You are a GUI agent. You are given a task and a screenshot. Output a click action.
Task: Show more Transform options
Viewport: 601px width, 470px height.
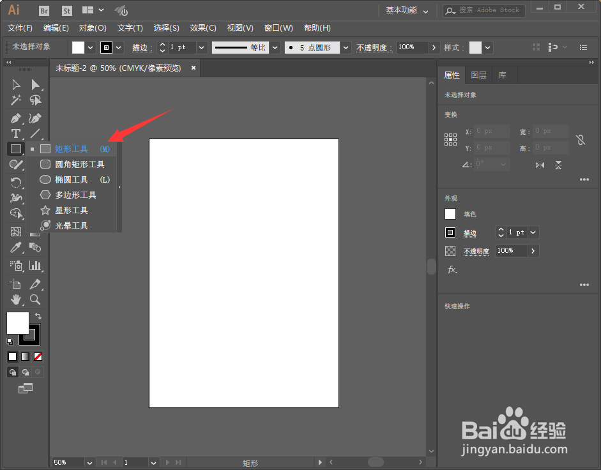point(584,179)
